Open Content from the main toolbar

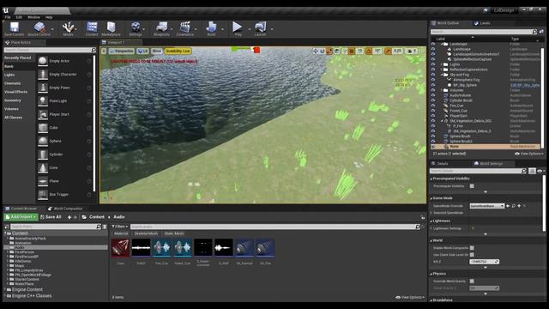click(x=92, y=27)
